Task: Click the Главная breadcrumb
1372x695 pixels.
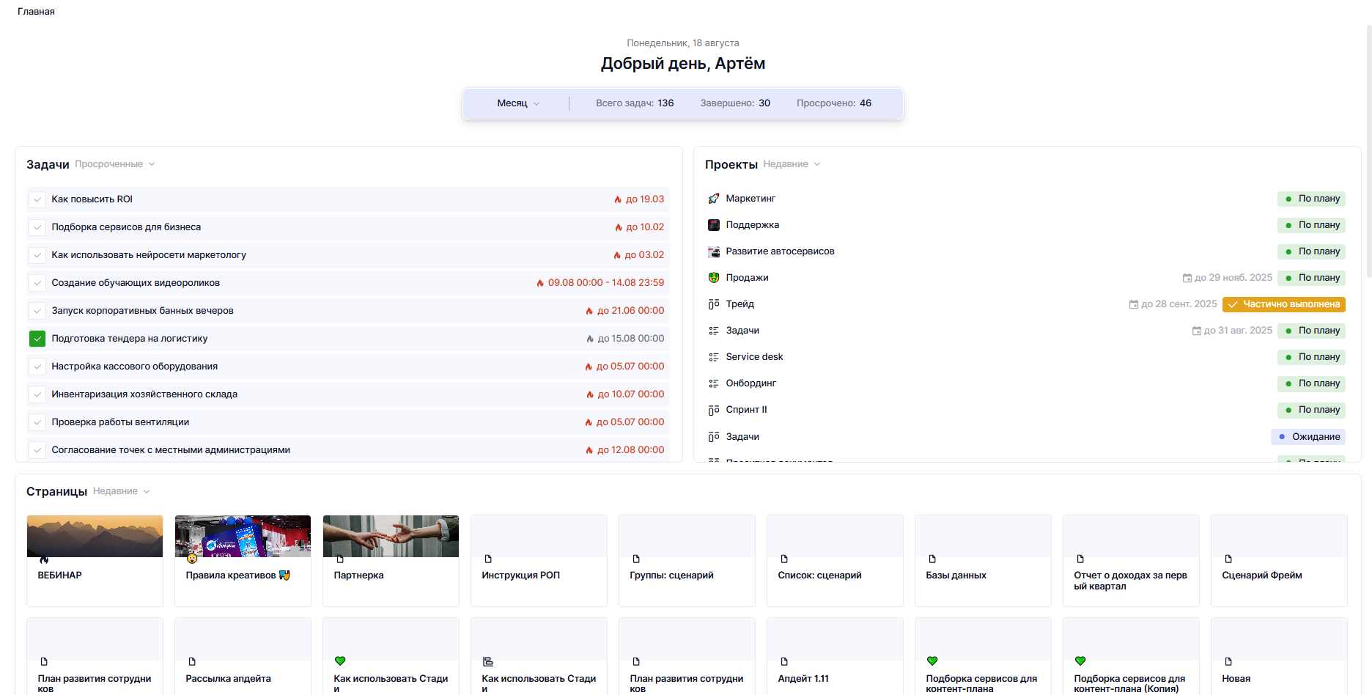Action: click(36, 12)
